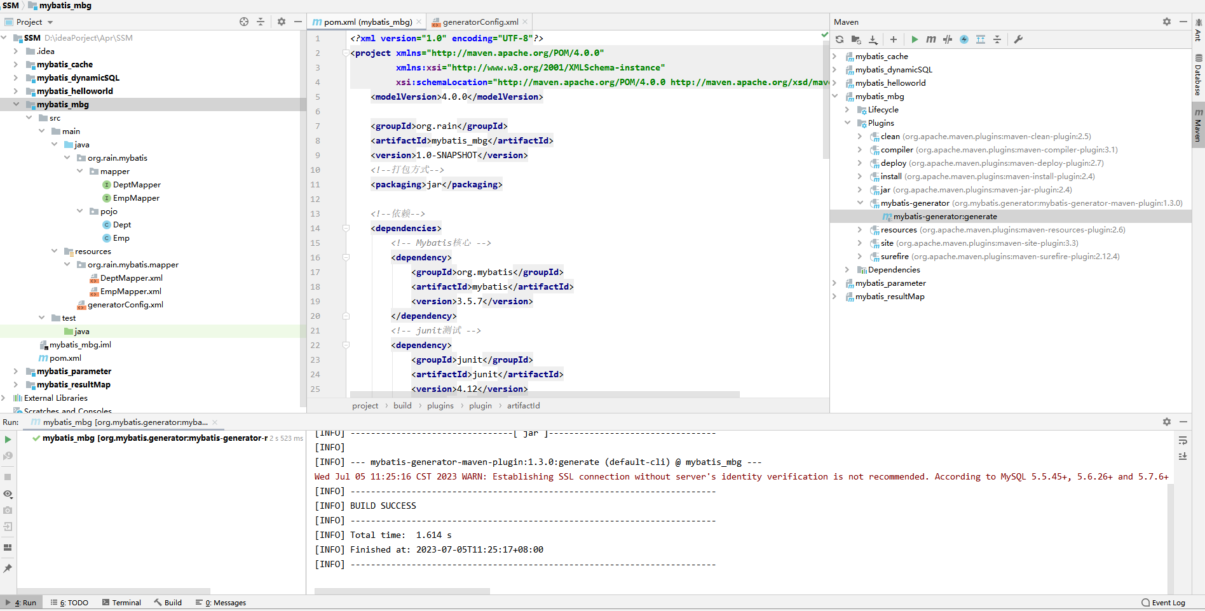This screenshot has width=1205, height=611.
Task: Select EmpMapper.xml in Project tree
Action: [131, 292]
